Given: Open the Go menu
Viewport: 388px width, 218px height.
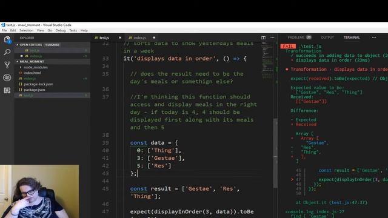Looking at the screenshot, I should (x=50, y=30).
